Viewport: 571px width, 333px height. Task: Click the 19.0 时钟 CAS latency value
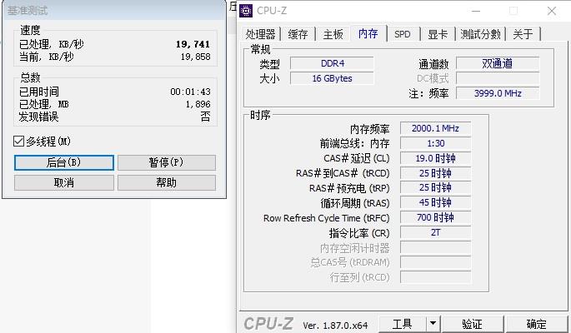point(435,158)
